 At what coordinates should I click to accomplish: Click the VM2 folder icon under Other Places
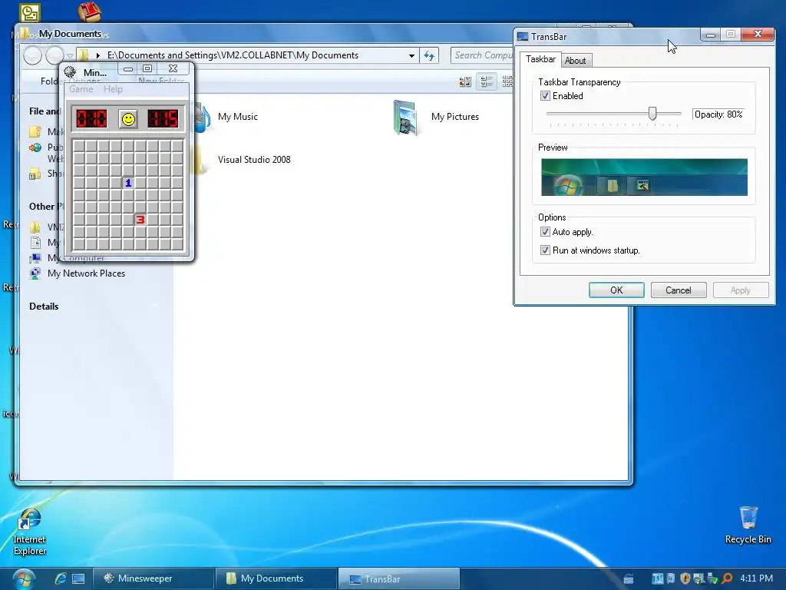[35, 227]
